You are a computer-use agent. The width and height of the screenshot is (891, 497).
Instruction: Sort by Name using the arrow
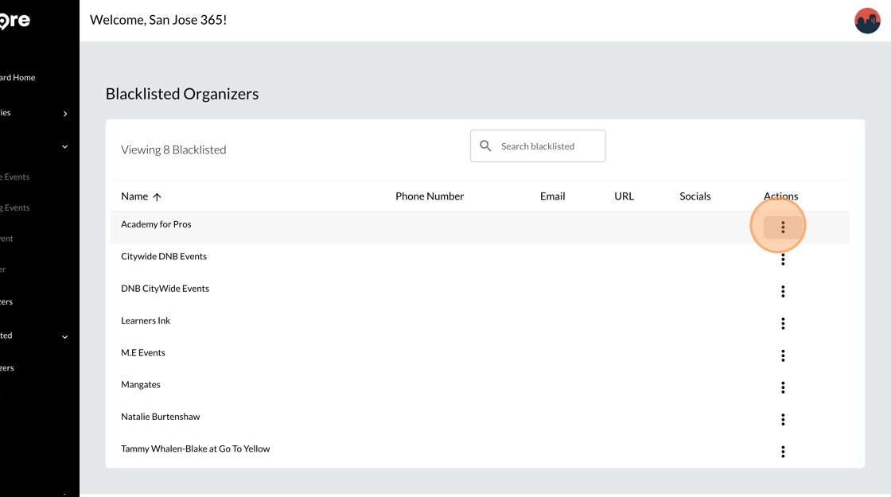pos(157,197)
